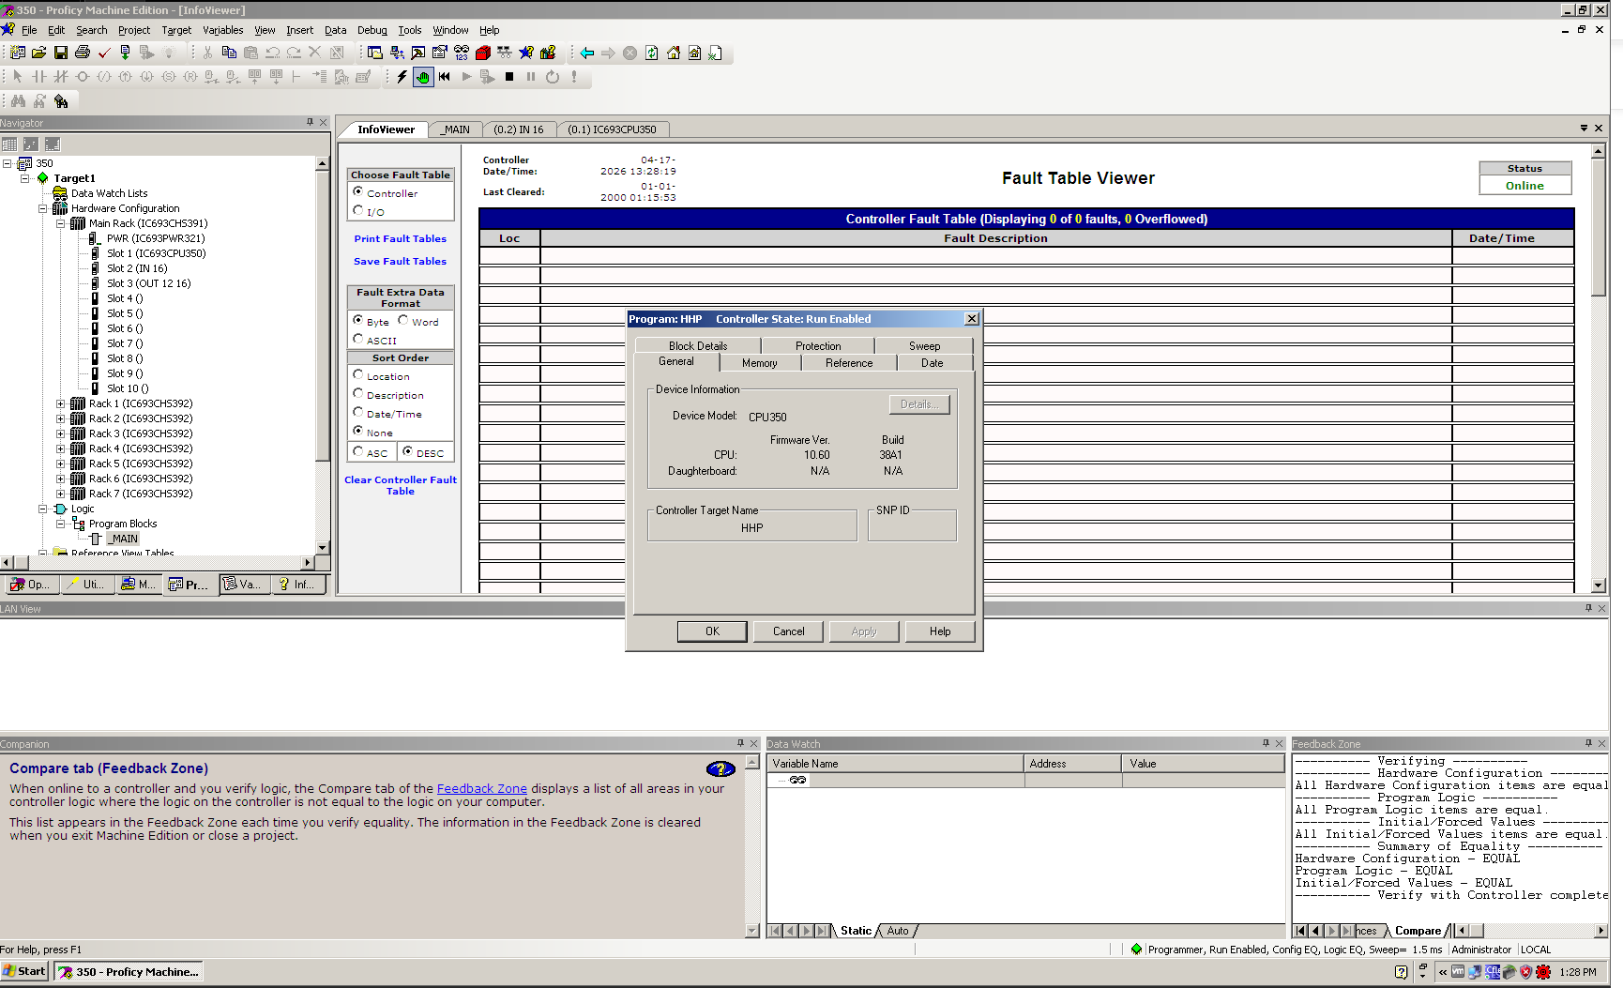Collapse the Logic tree node

pos(42,509)
